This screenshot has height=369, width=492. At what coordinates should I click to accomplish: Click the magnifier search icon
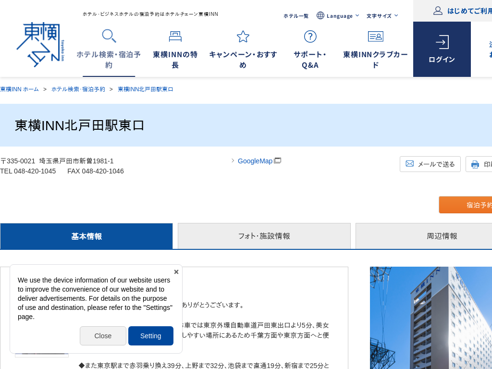point(109,36)
